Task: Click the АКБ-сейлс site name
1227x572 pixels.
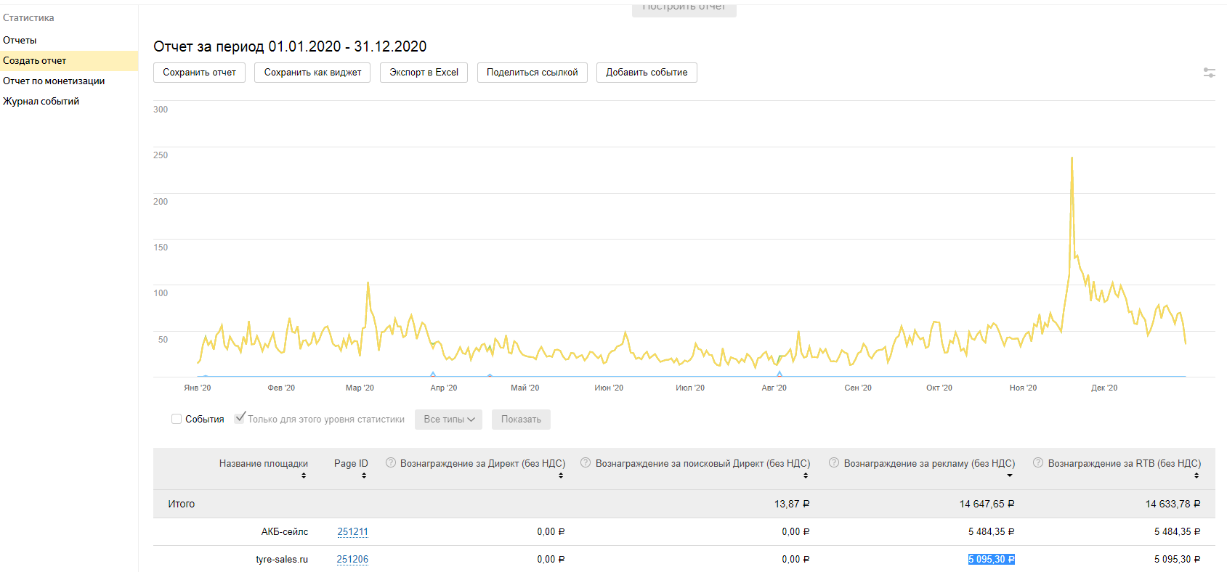Action: (x=285, y=532)
